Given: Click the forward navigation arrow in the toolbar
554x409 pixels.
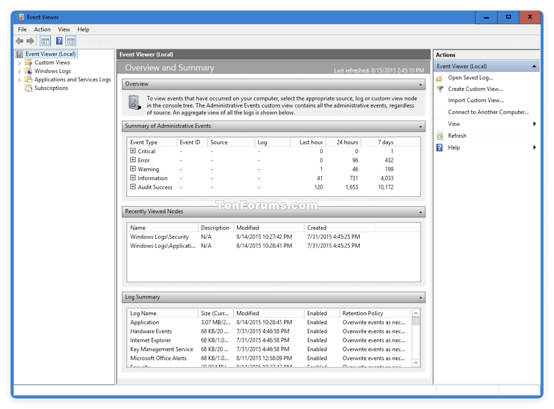Looking at the screenshot, I should point(30,41).
